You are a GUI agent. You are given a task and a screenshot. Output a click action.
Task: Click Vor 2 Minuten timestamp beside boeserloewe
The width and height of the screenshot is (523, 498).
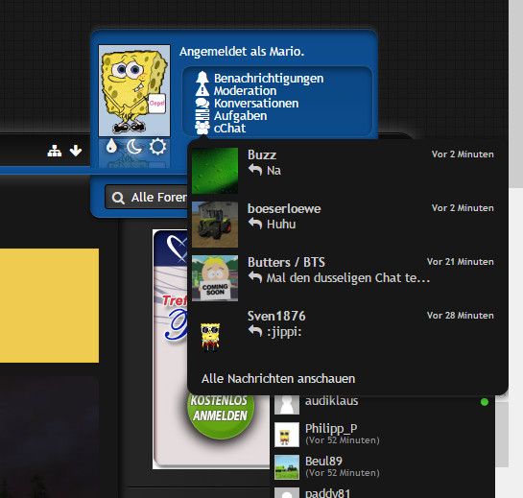463,208
